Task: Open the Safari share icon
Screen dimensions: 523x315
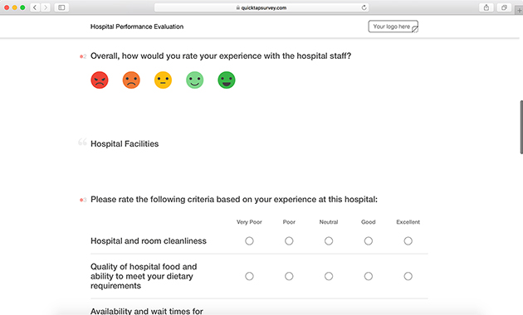Action: tap(486, 7)
